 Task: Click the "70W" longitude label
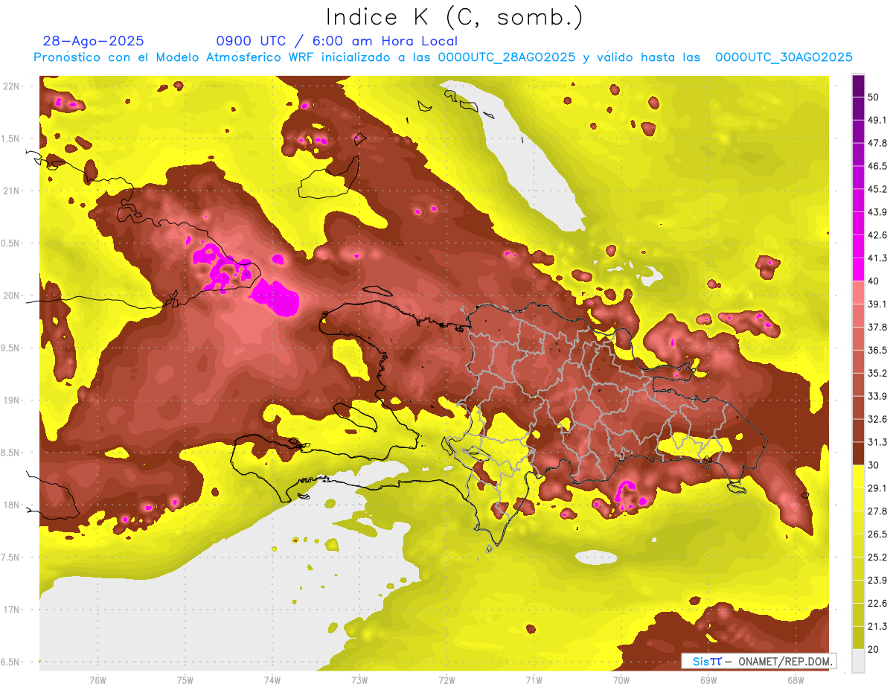click(621, 680)
